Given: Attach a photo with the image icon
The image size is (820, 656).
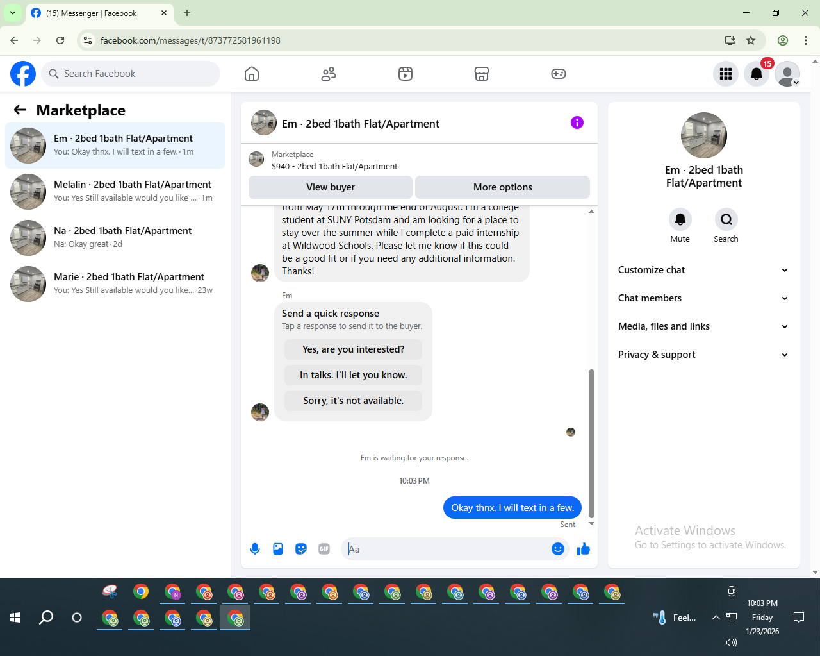Looking at the screenshot, I should click(278, 549).
